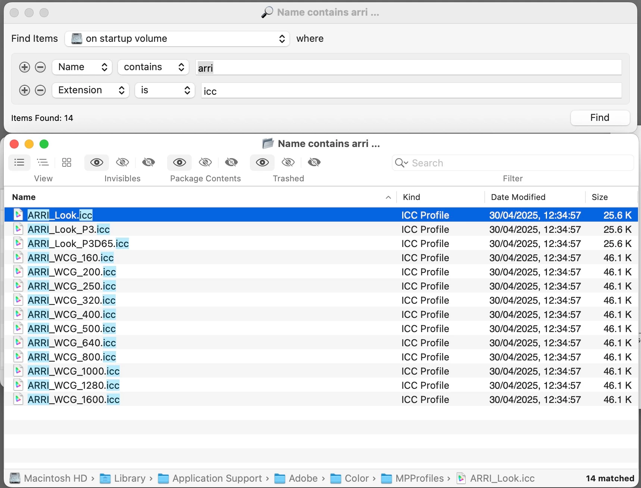Open the 'contains' operator dropdown
Viewport: 641px width, 488px height.
tap(153, 67)
